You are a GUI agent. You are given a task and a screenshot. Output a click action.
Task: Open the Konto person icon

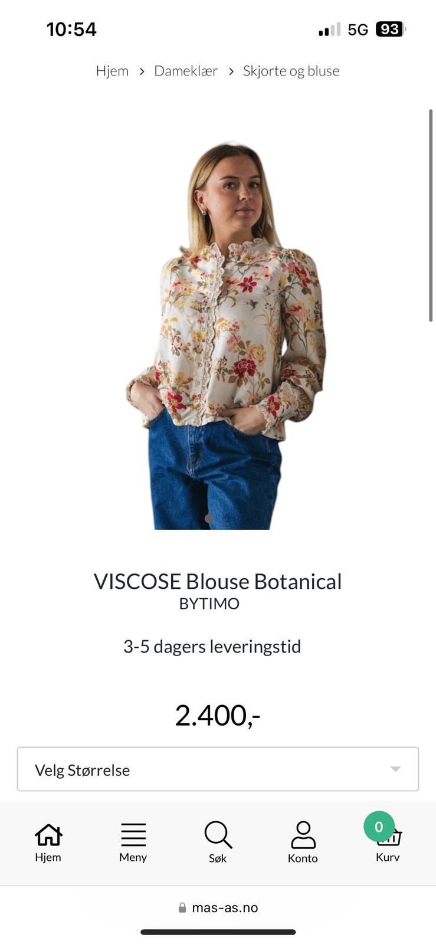pos(303,835)
